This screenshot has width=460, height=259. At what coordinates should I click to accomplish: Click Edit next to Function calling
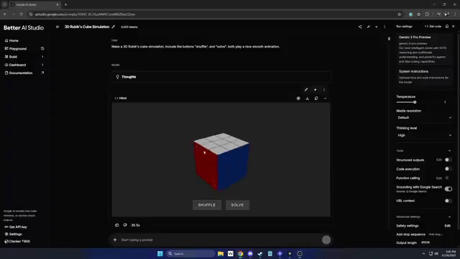[439, 178]
